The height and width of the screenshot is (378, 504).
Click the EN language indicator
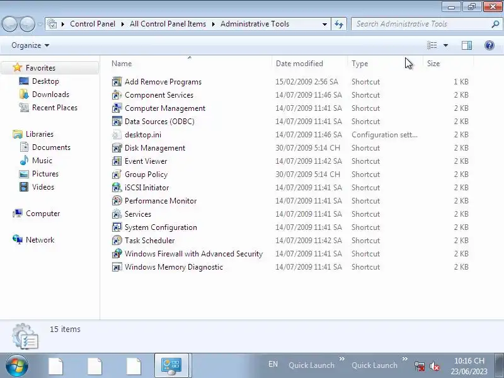coord(273,364)
